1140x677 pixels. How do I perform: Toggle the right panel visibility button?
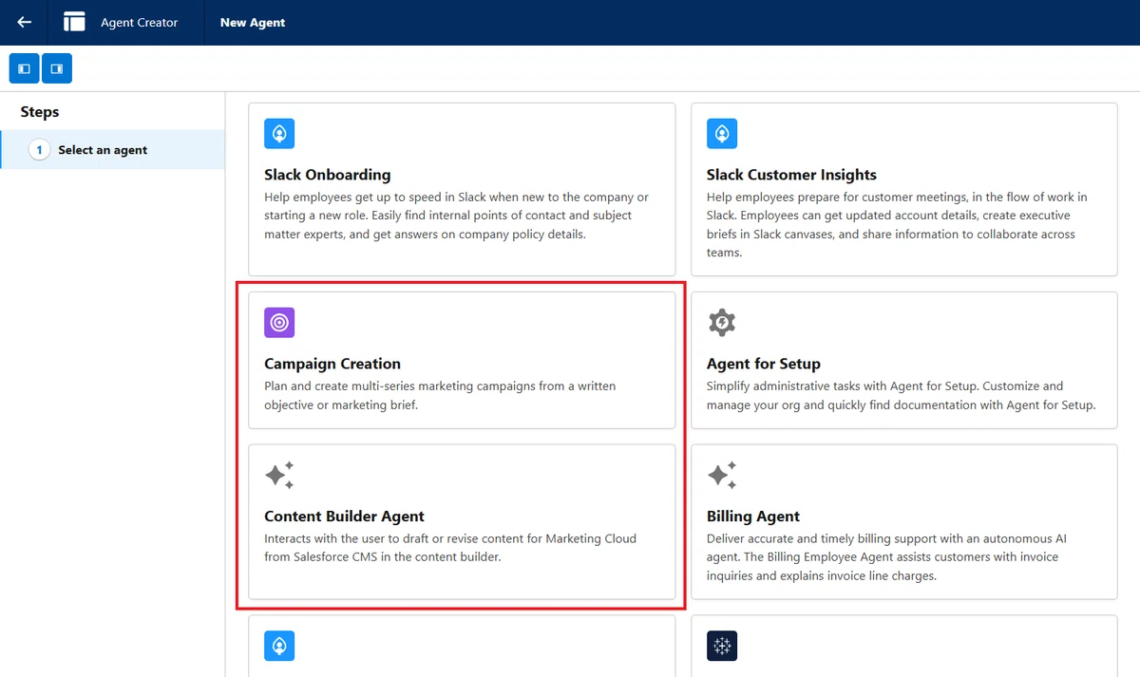coord(57,68)
